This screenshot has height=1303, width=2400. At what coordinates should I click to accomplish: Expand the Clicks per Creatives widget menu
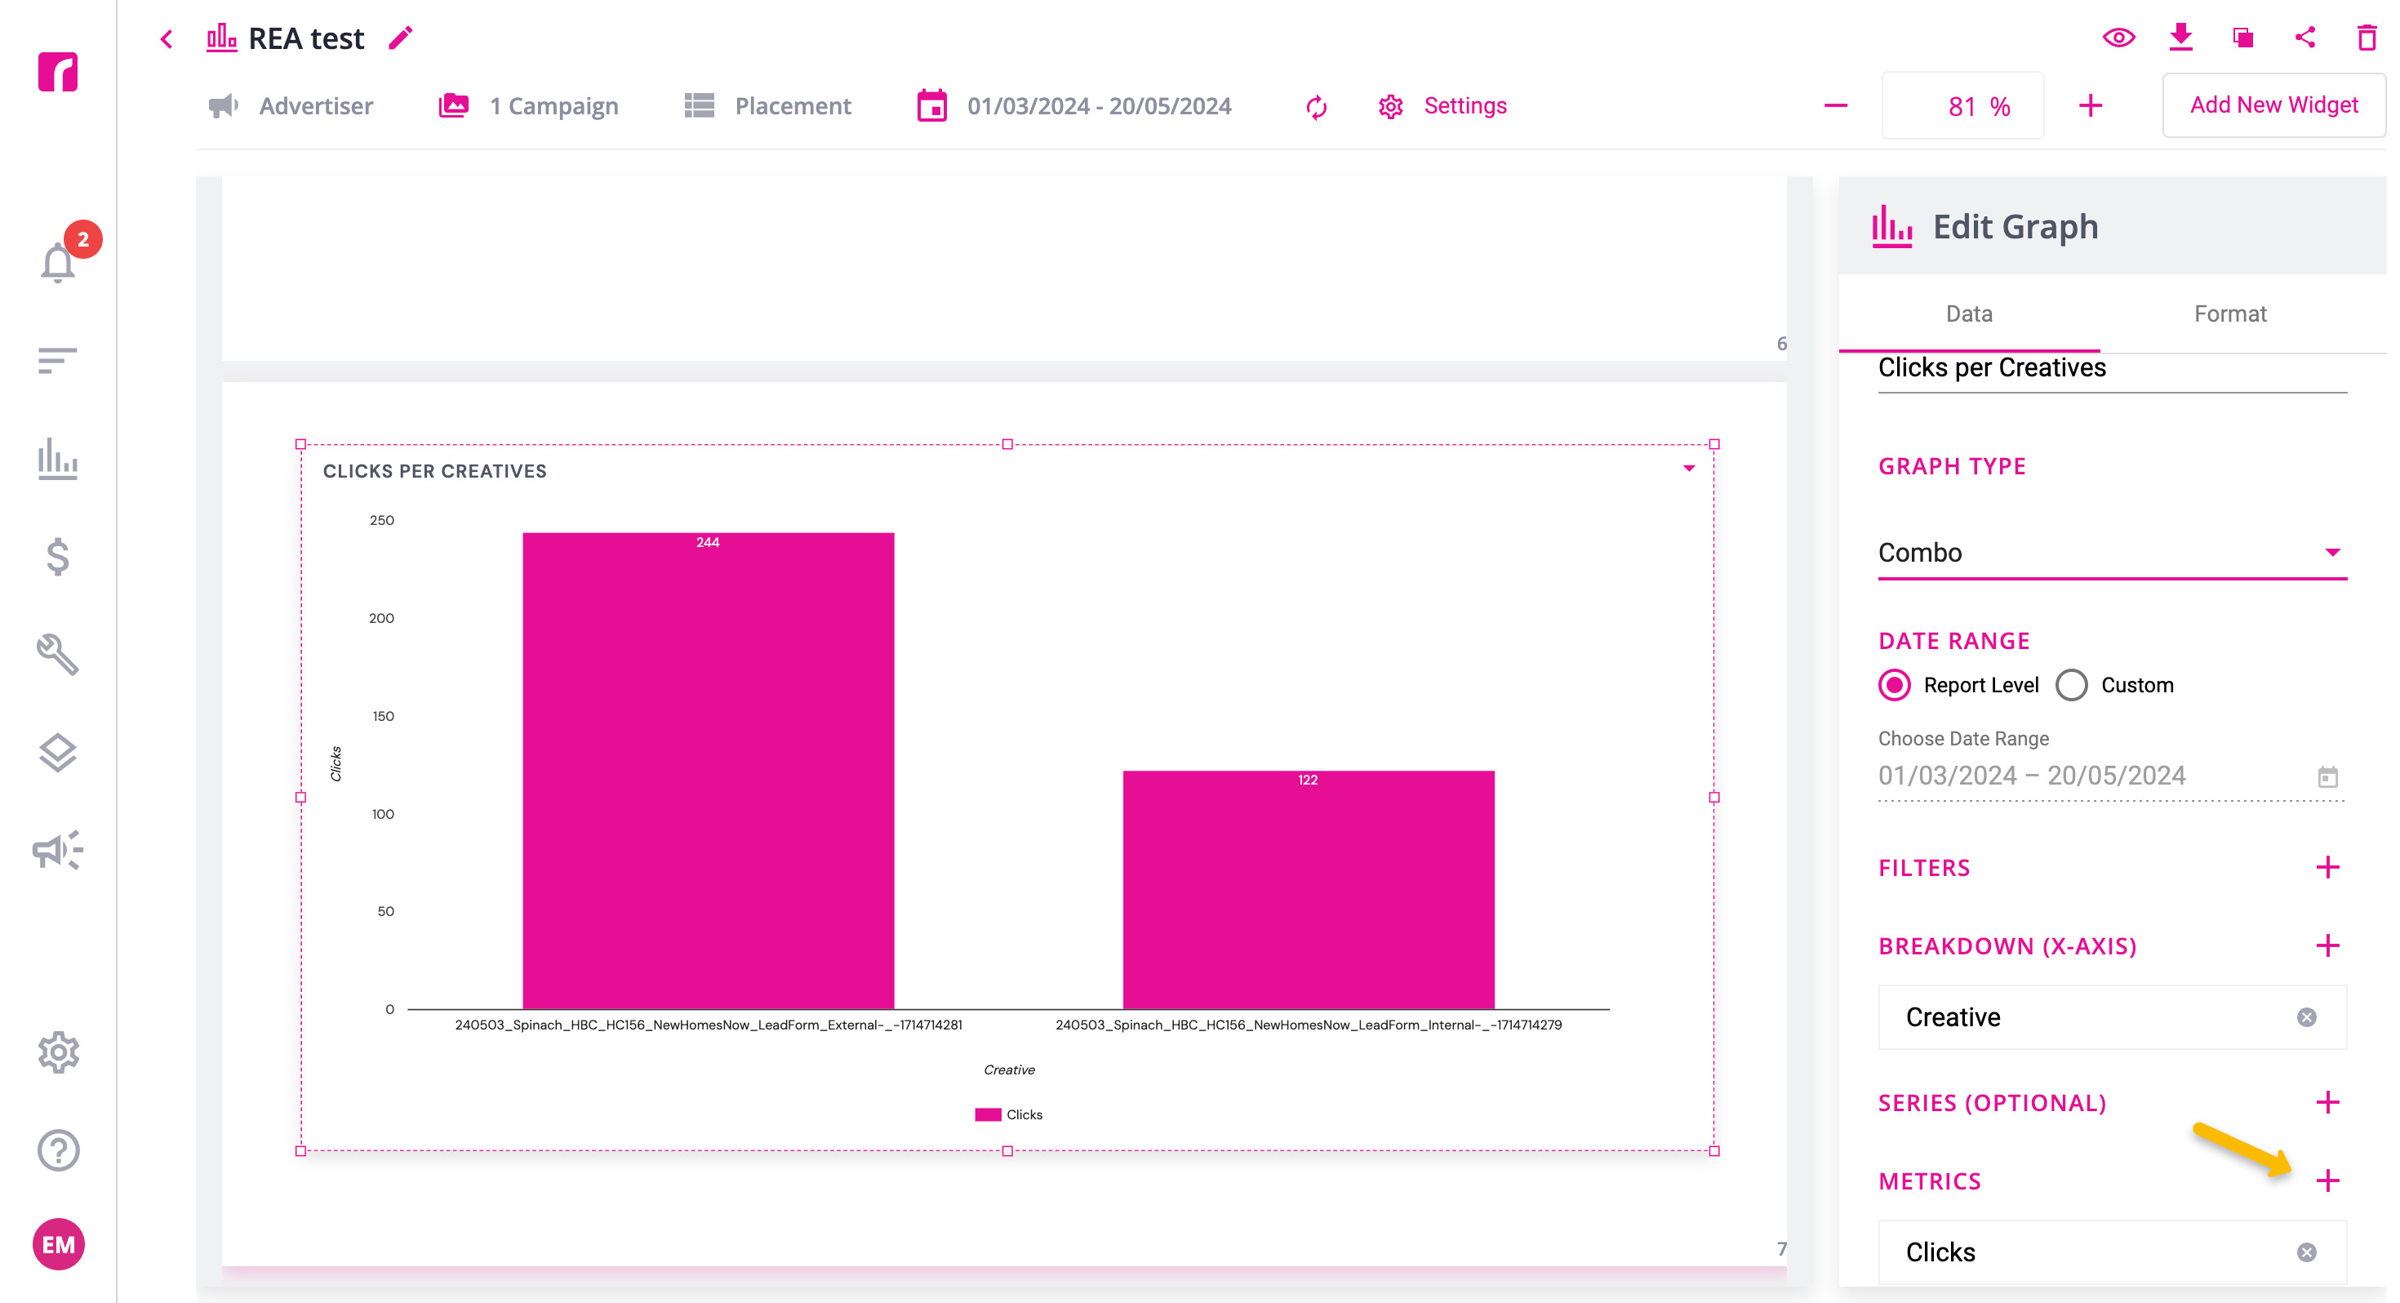pyautogui.click(x=1688, y=469)
